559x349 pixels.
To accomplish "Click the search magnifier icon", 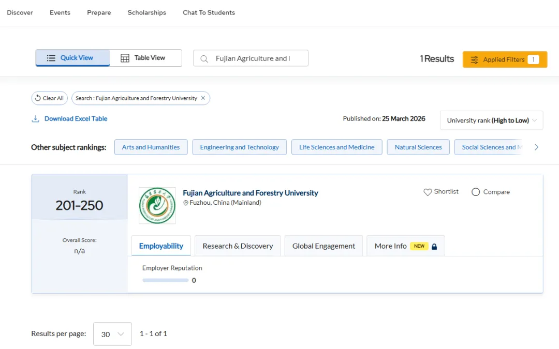I will (x=204, y=59).
